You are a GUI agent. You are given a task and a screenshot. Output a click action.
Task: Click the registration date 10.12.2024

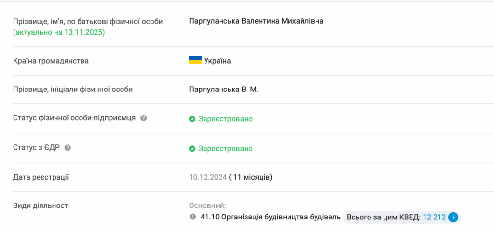coord(207,177)
